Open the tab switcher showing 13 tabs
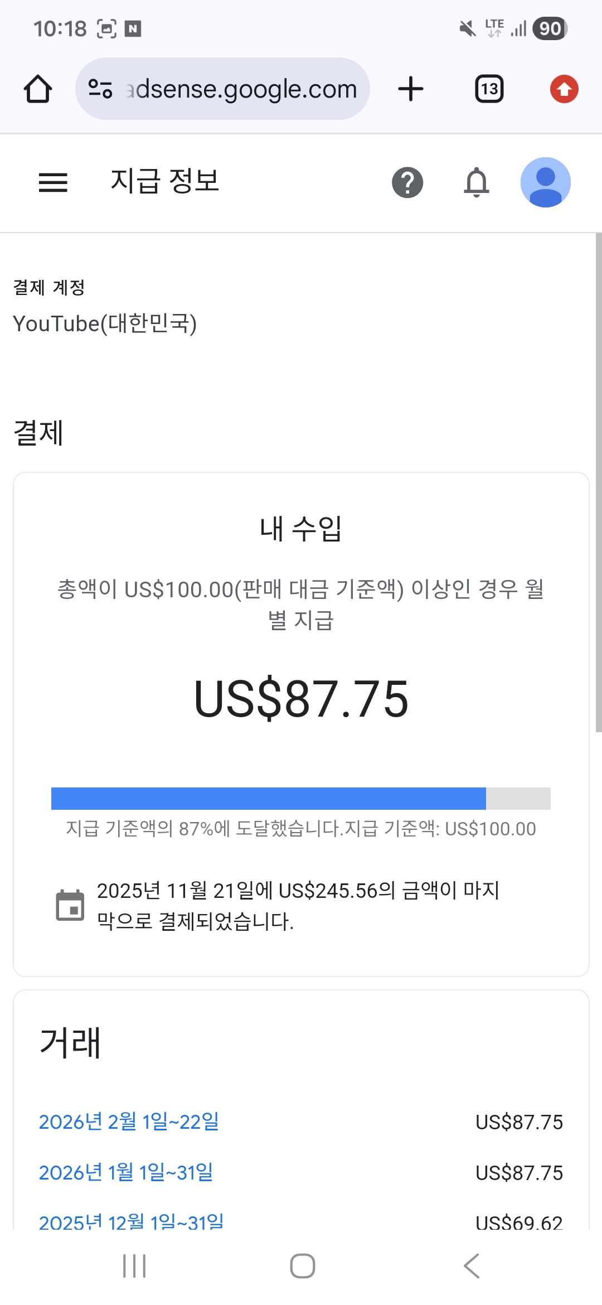This screenshot has height=1305, width=602. [489, 89]
